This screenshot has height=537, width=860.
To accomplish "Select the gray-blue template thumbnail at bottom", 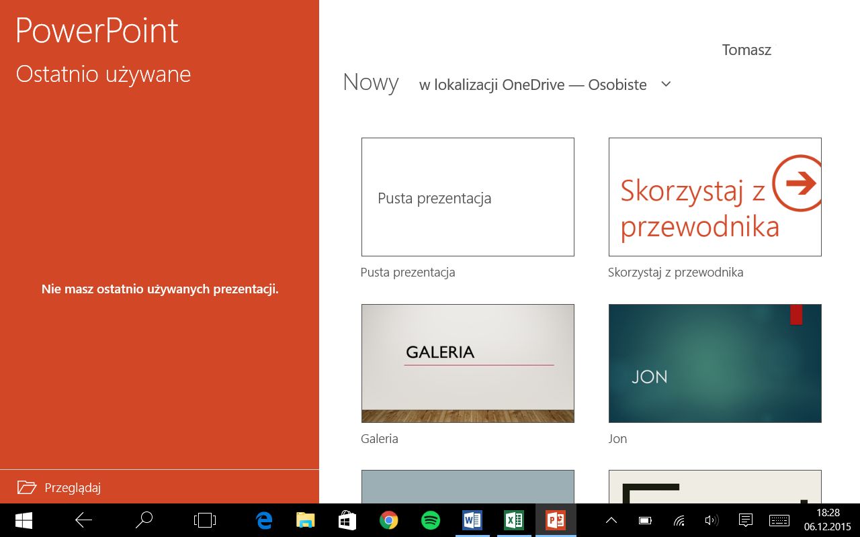I will coord(468,487).
